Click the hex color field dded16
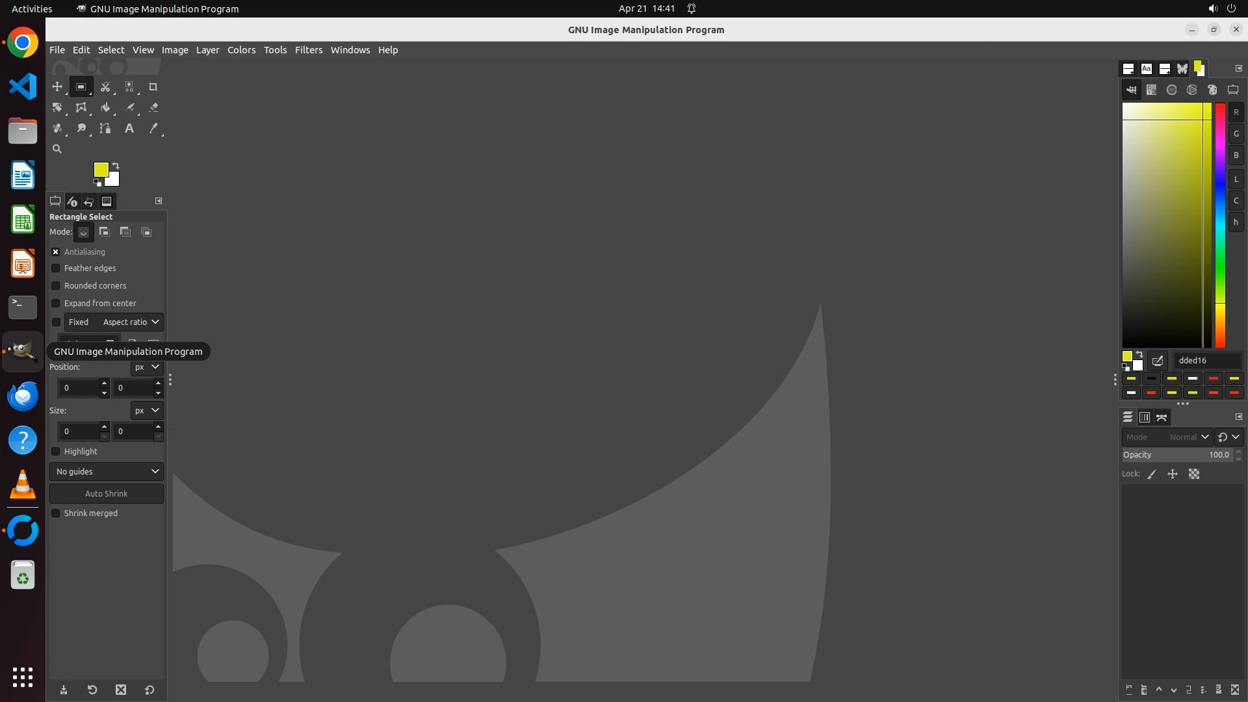This screenshot has height=702, width=1248. point(1207,360)
